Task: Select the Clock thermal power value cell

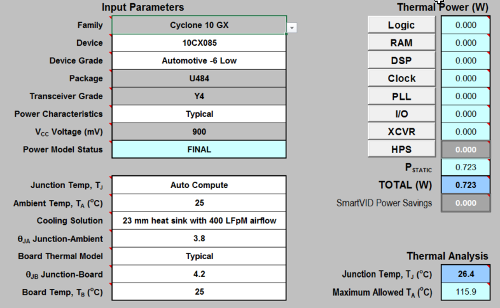Action: tap(466, 79)
